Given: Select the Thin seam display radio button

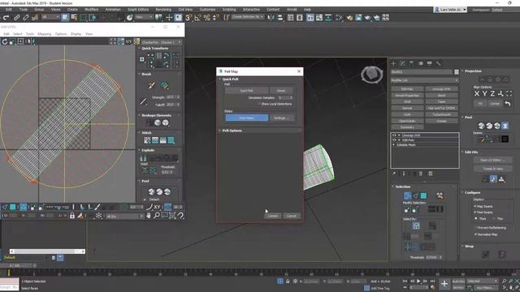Looking at the screenshot, I should pos(494,219).
